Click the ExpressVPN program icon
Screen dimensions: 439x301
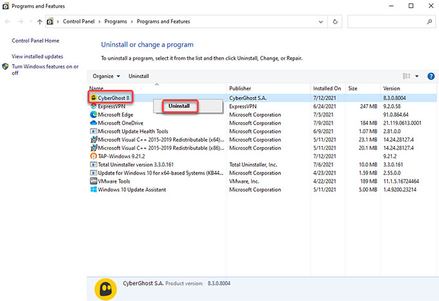94,106
